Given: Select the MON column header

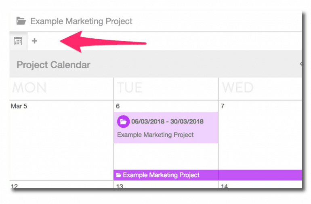Looking at the screenshot, I should (29, 88).
